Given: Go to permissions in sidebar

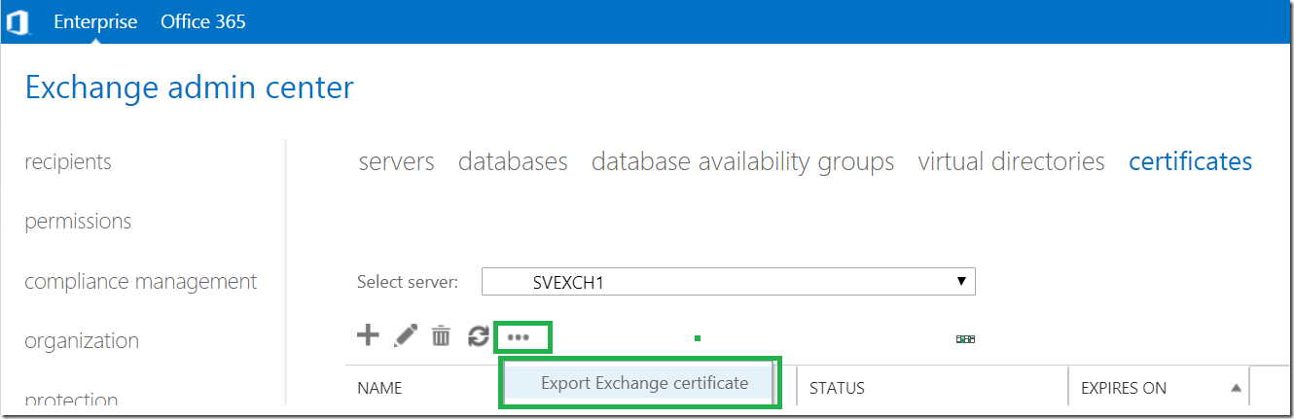Looking at the screenshot, I should pyautogui.click(x=78, y=222).
